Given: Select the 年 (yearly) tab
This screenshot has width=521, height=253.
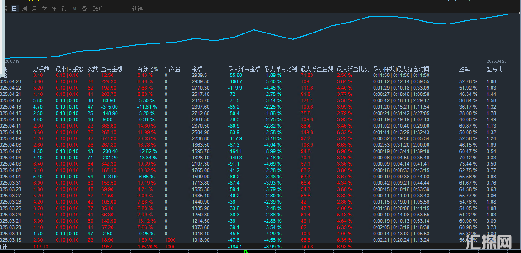Looking at the screenshot, I should 54,9.
